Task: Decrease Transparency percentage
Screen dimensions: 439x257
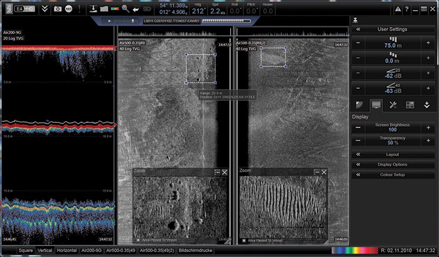Action: point(358,140)
